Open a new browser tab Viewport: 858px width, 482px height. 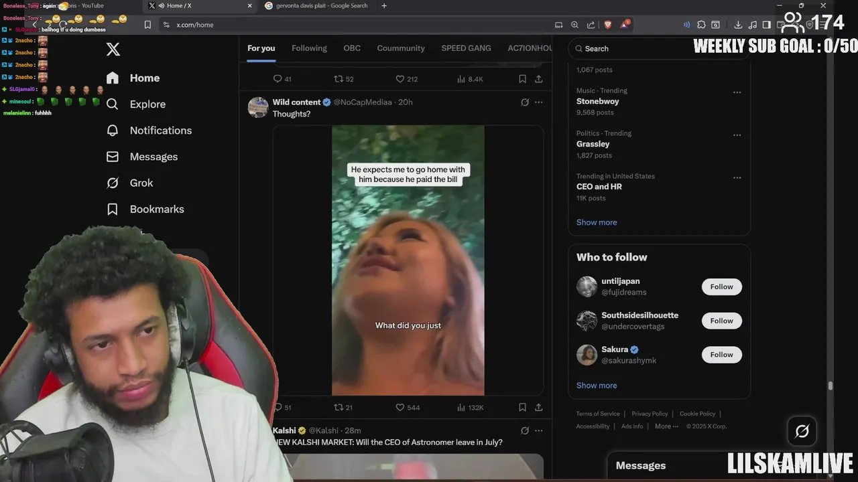coord(384,6)
